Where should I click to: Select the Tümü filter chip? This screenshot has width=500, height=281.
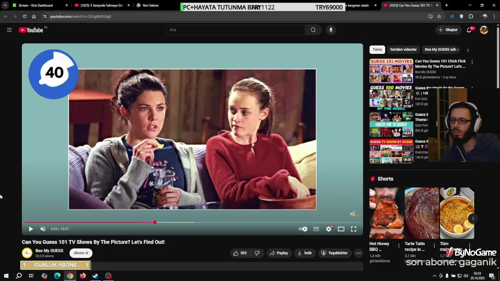click(377, 50)
